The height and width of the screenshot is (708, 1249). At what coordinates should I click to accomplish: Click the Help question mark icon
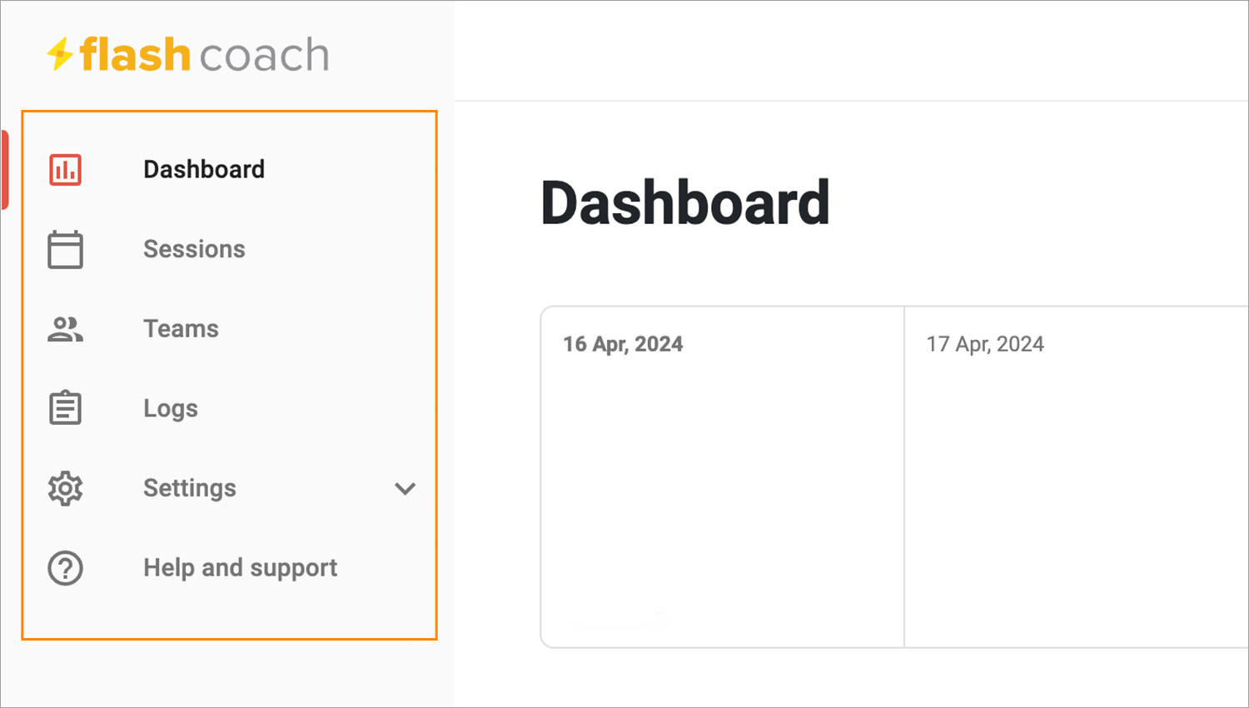pyautogui.click(x=65, y=568)
